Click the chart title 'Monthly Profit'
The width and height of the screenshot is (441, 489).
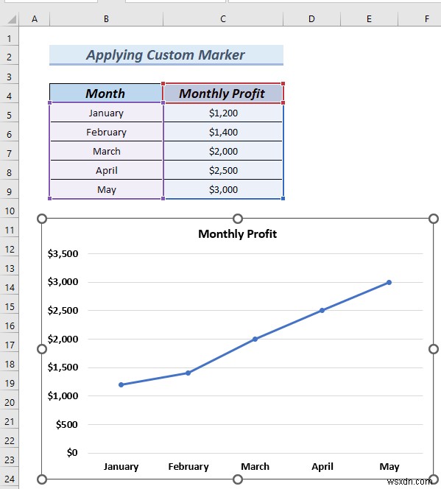(x=238, y=234)
